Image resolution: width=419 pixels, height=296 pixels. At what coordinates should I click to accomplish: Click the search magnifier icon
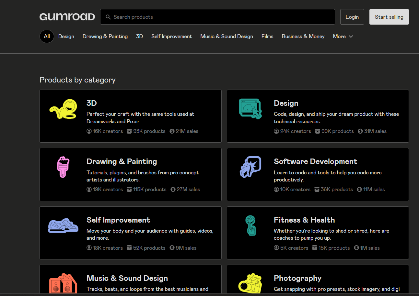pyautogui.click(x=108, y=17)
